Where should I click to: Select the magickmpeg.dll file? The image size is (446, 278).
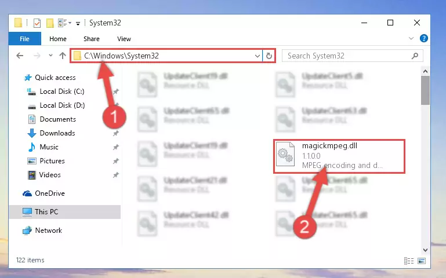pos(339,156)
